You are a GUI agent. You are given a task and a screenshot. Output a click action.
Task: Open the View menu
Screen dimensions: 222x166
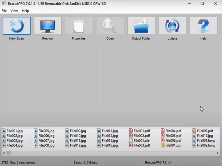(x=14, y=11)
